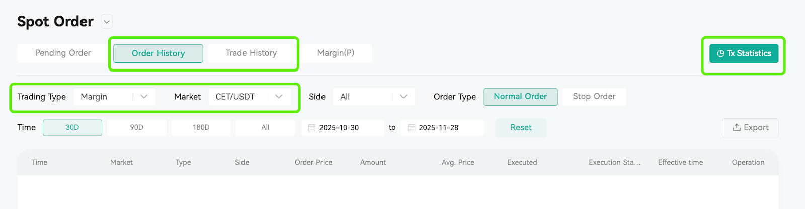Choose the All time range

click(x=265, y=128)
